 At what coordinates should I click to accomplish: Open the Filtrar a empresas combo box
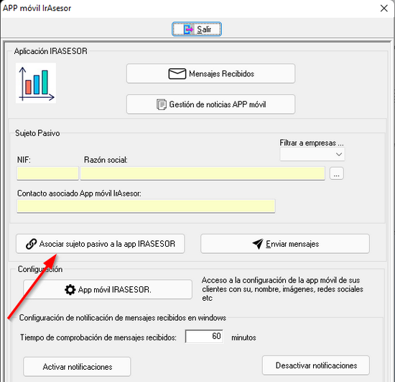point(312,154)
